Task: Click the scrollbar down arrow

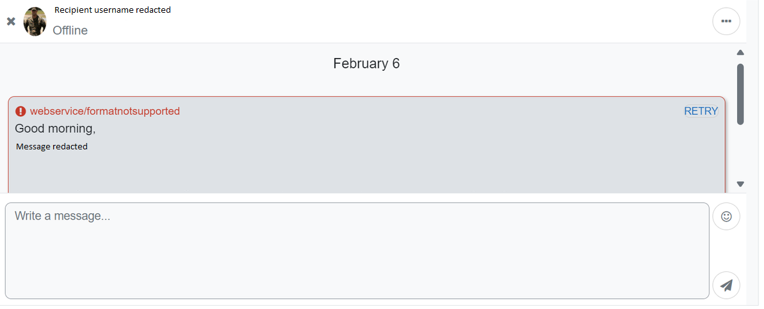Action: click(x=740, y=184)
